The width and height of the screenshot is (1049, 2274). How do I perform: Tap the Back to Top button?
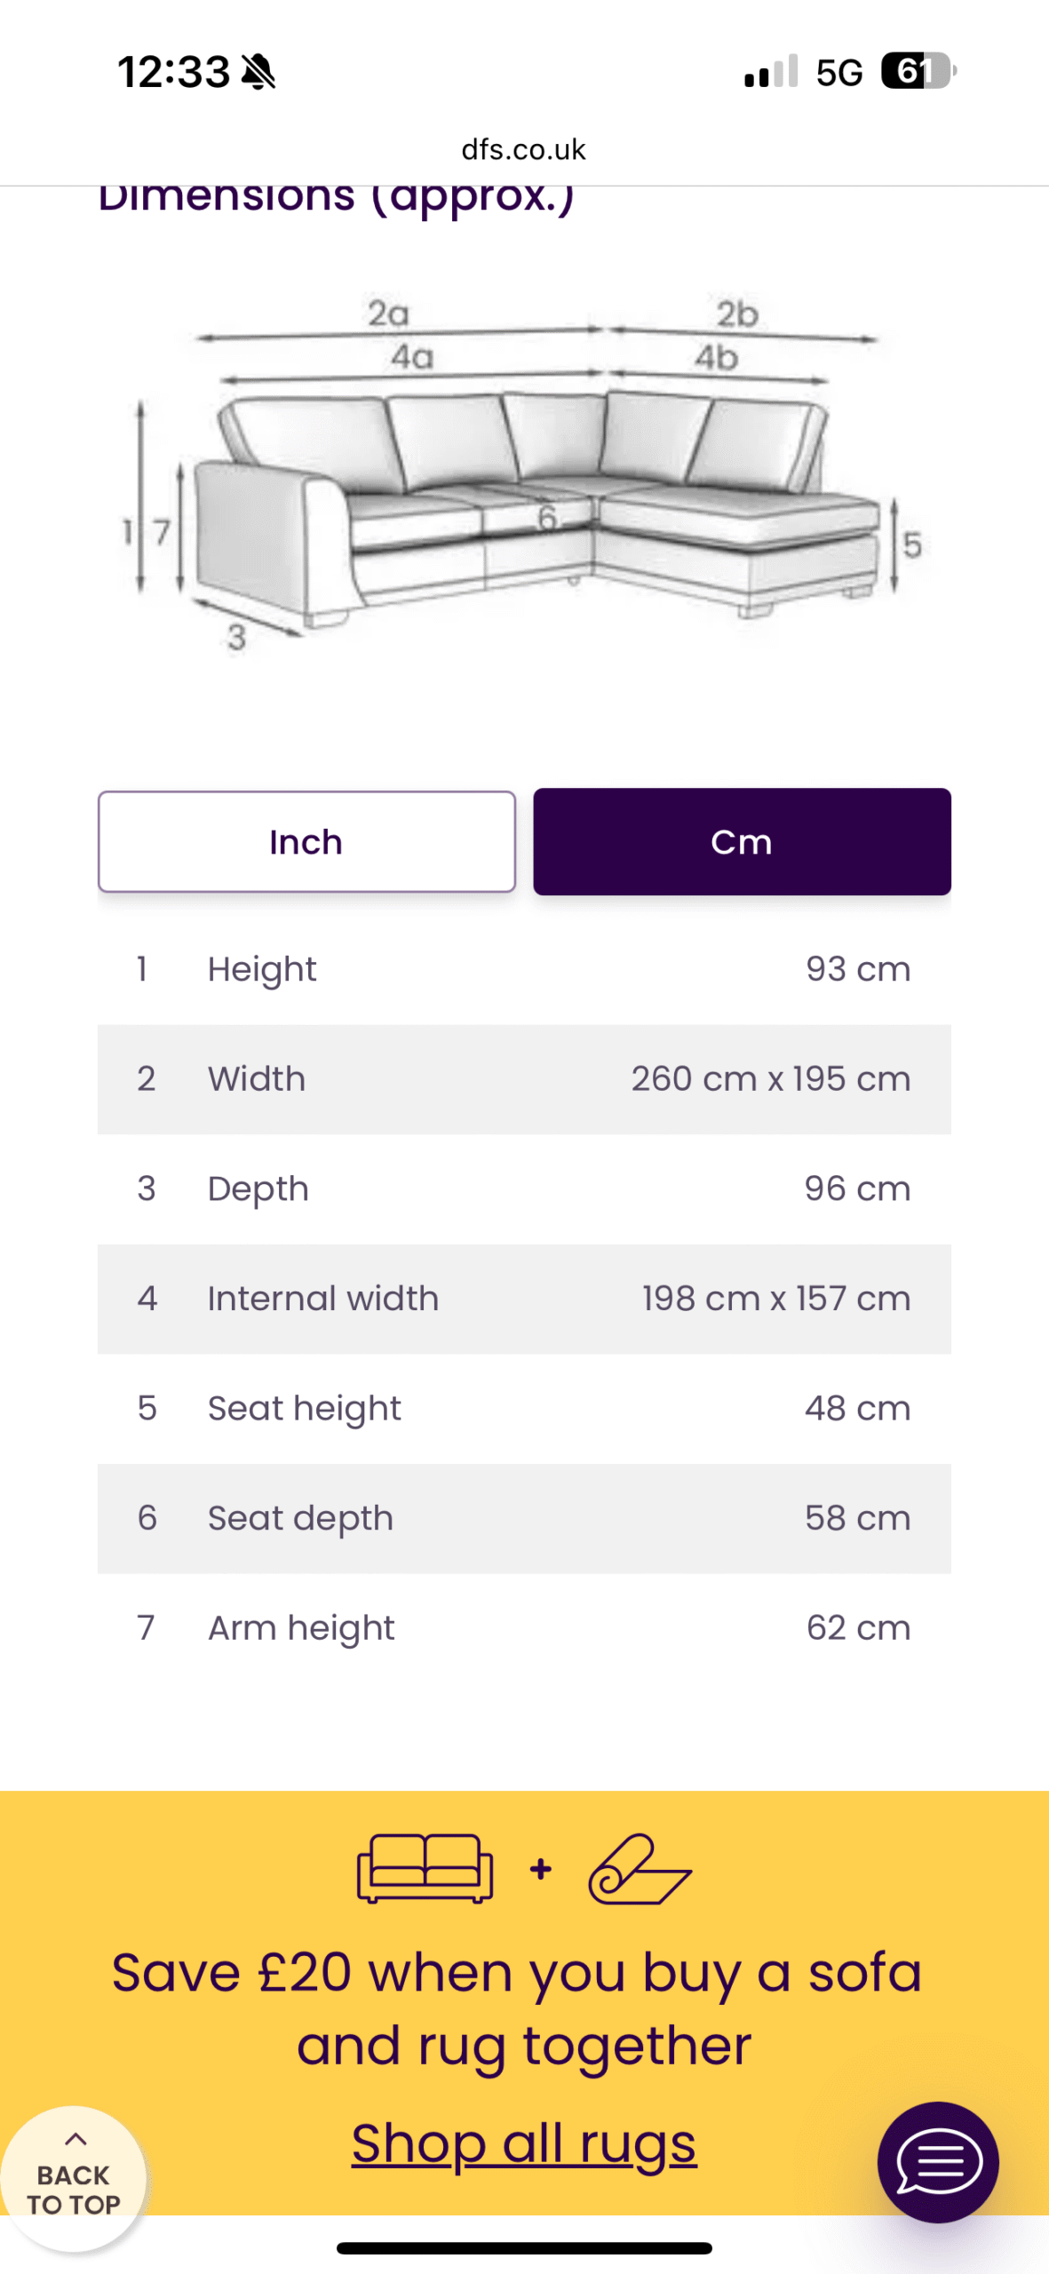[73, 2177]
